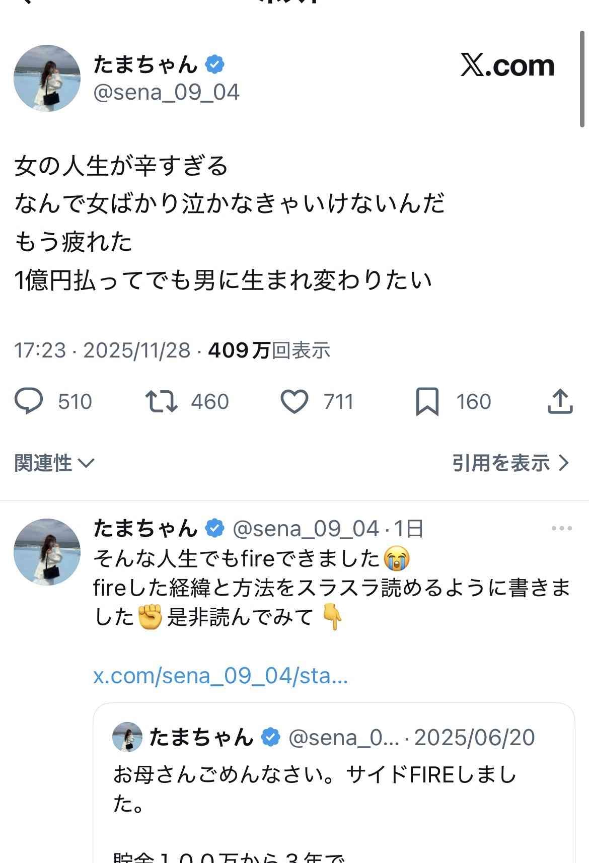The image size is (589, 863).
Task: Open the x.com/sena_09_04 status link
Action: (x=220, y=675)
